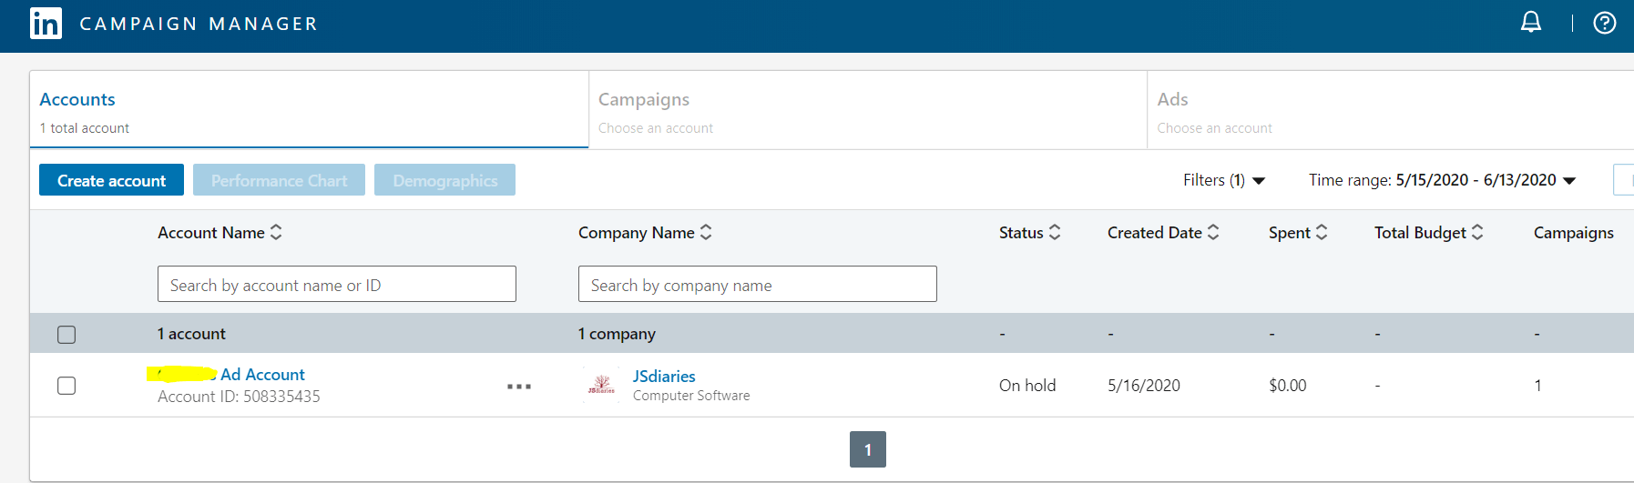Sort by Total Budget arrows
The width and height of the screenshot is (1634, 483).
(1477, 233)
